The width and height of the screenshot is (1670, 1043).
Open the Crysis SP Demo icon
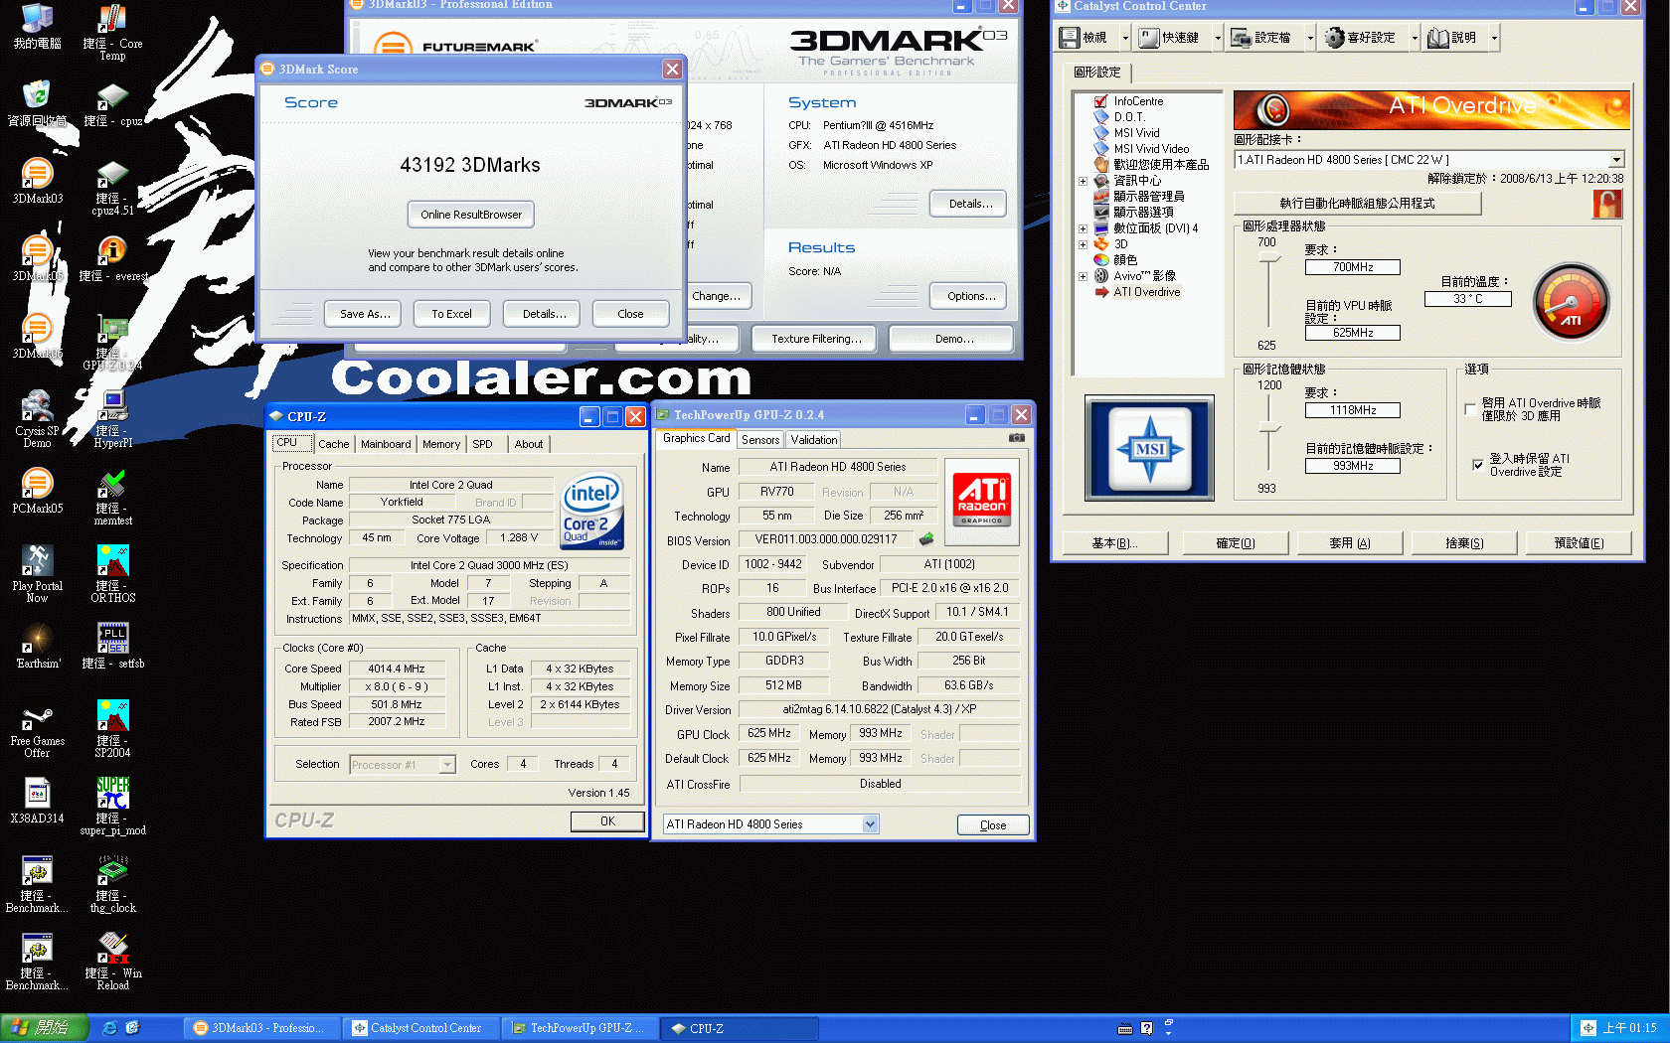click(37, 418)
